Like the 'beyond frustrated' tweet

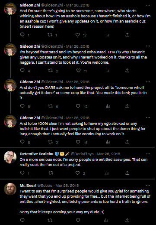click(x=78, y=71)
